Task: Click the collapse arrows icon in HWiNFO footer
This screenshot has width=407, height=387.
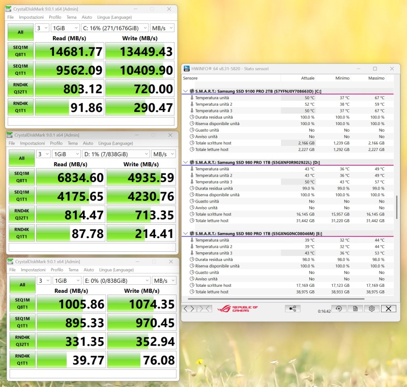Action: click(x=205, y=309)
